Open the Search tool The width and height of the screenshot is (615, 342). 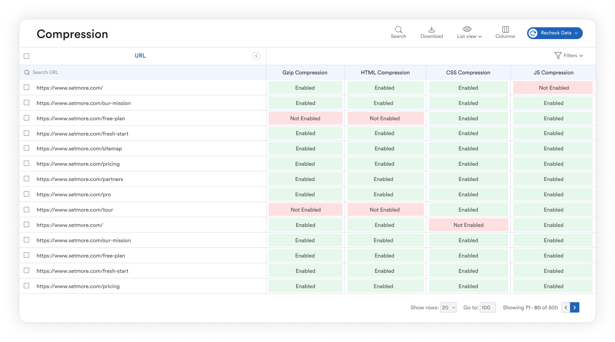tap(398, 32)
